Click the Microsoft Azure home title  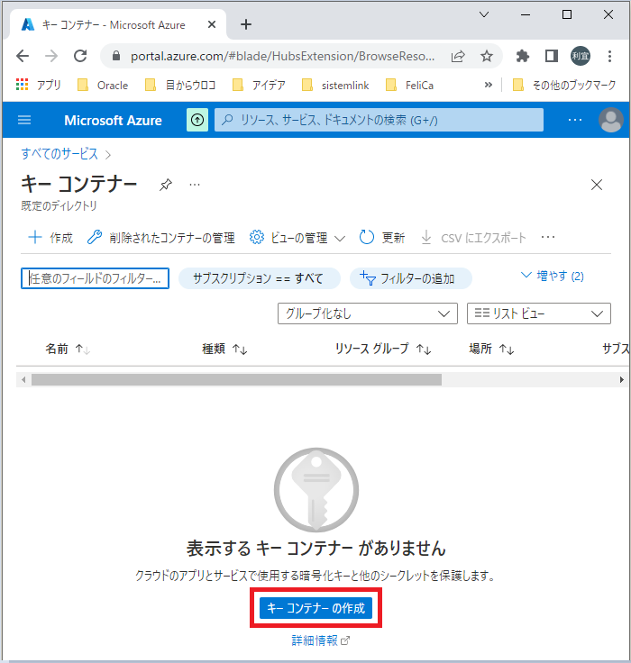click(113, 121)
